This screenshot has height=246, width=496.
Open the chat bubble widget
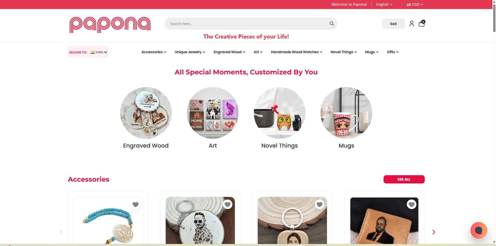point(479,230)
